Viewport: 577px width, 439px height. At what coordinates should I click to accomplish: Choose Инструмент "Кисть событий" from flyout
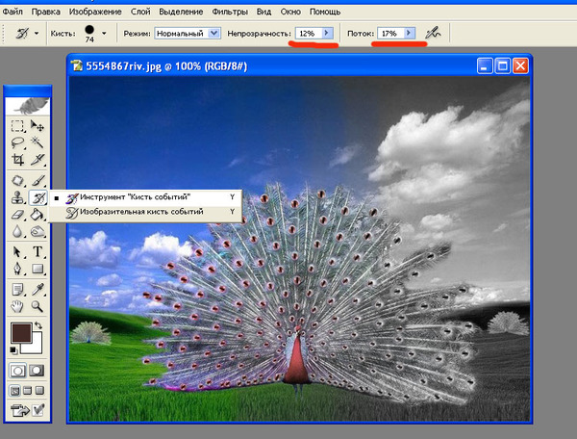(146, 197)
